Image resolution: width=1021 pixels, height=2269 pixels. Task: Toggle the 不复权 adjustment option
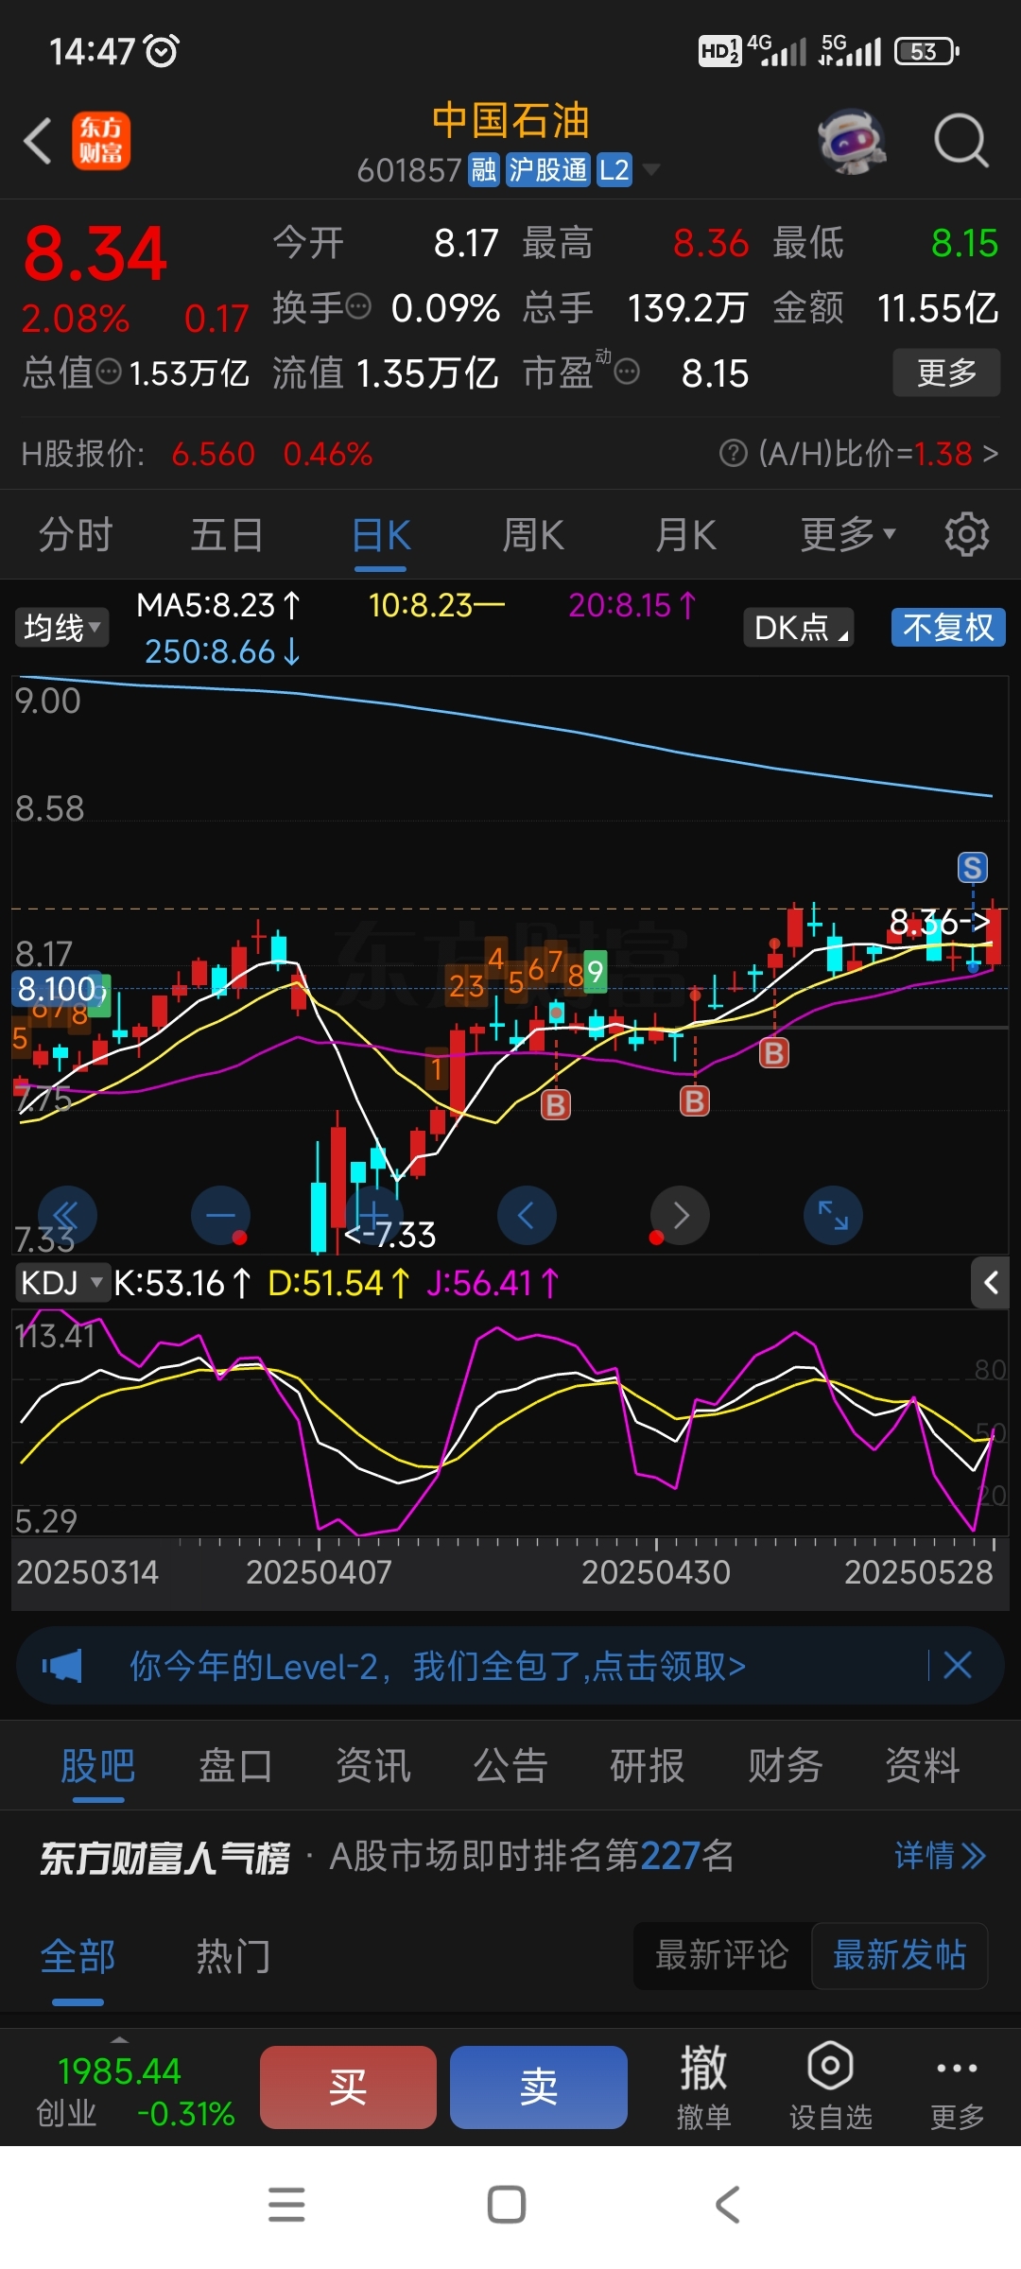(x=948, y=627)
